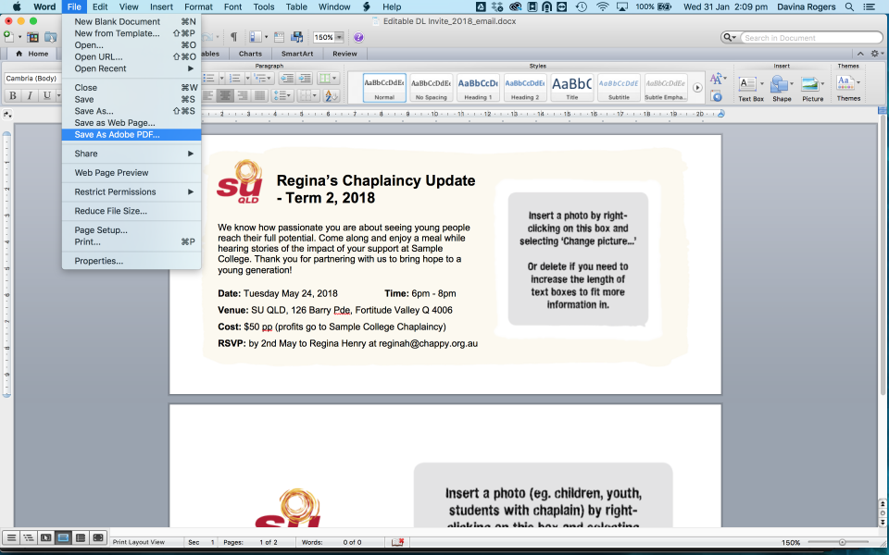
Task: Open the Insert menu in menu bar
Action: [161, 6]
